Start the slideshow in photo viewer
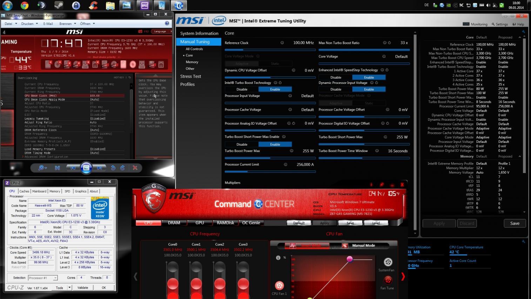 coord(86,168)
